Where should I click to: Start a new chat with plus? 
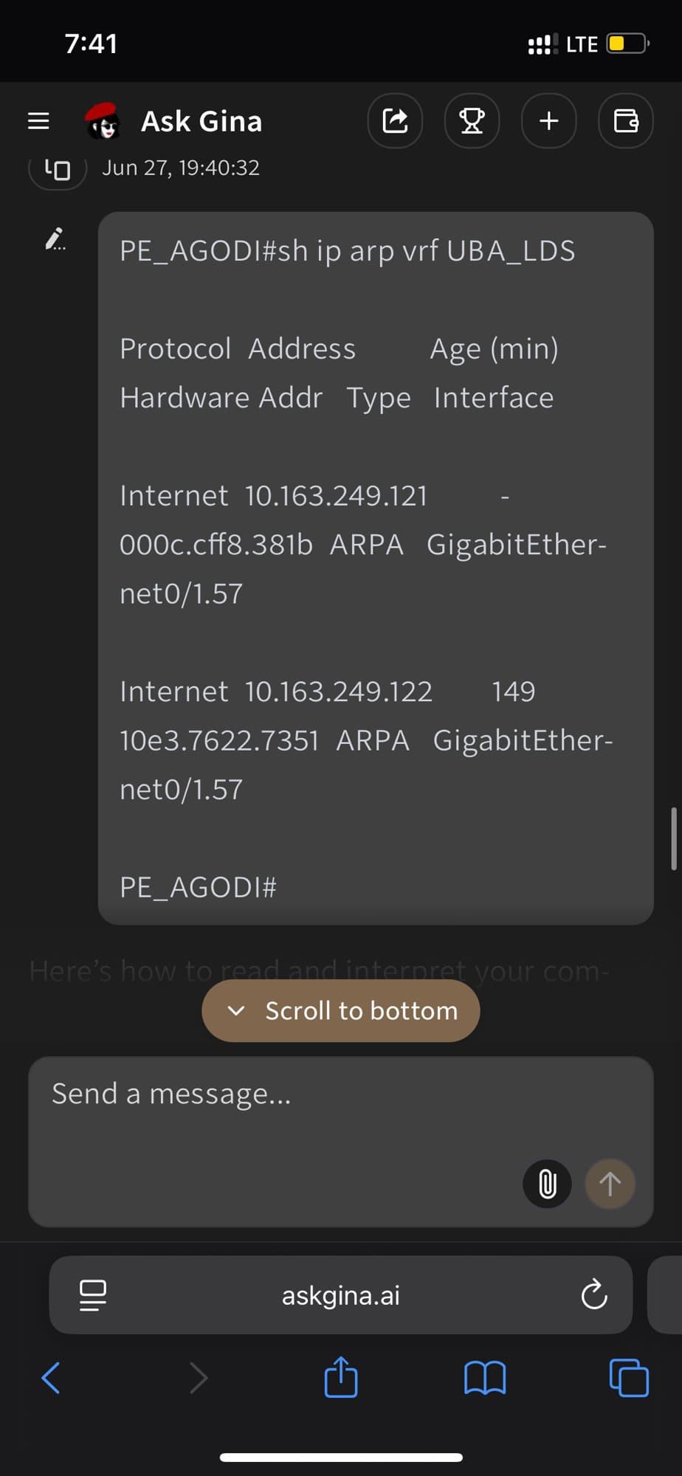[x=548, y=121]
